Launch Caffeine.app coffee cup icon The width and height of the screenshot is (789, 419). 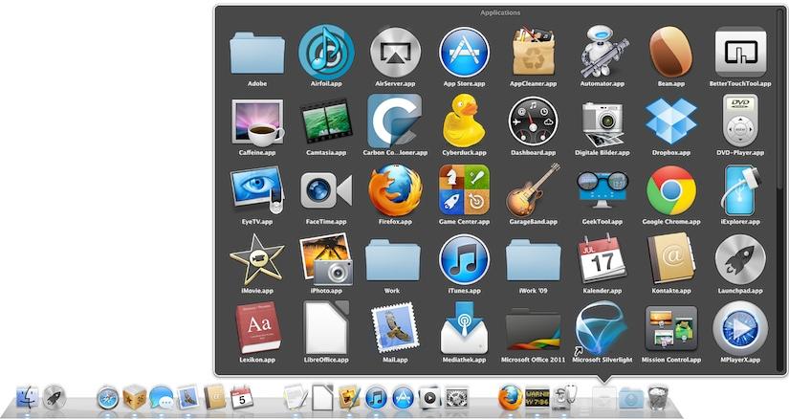[x=257, y=121]
